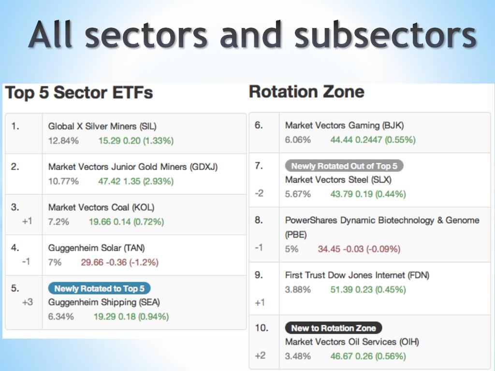This screenshot has height=371, width=495.
Task: Open PowerShares Dynamic Biotechnology & Genome entry
Action: pos(382,227)
